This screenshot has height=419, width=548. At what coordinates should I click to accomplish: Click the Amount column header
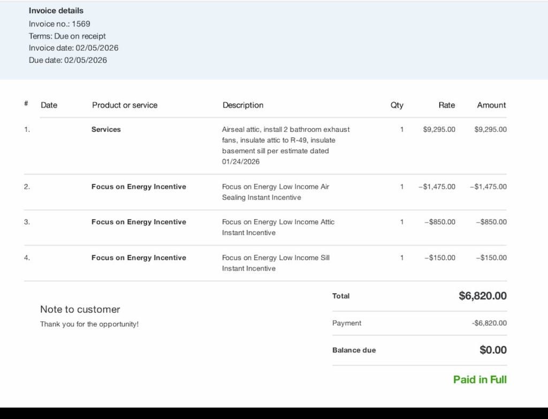[491, 105]
